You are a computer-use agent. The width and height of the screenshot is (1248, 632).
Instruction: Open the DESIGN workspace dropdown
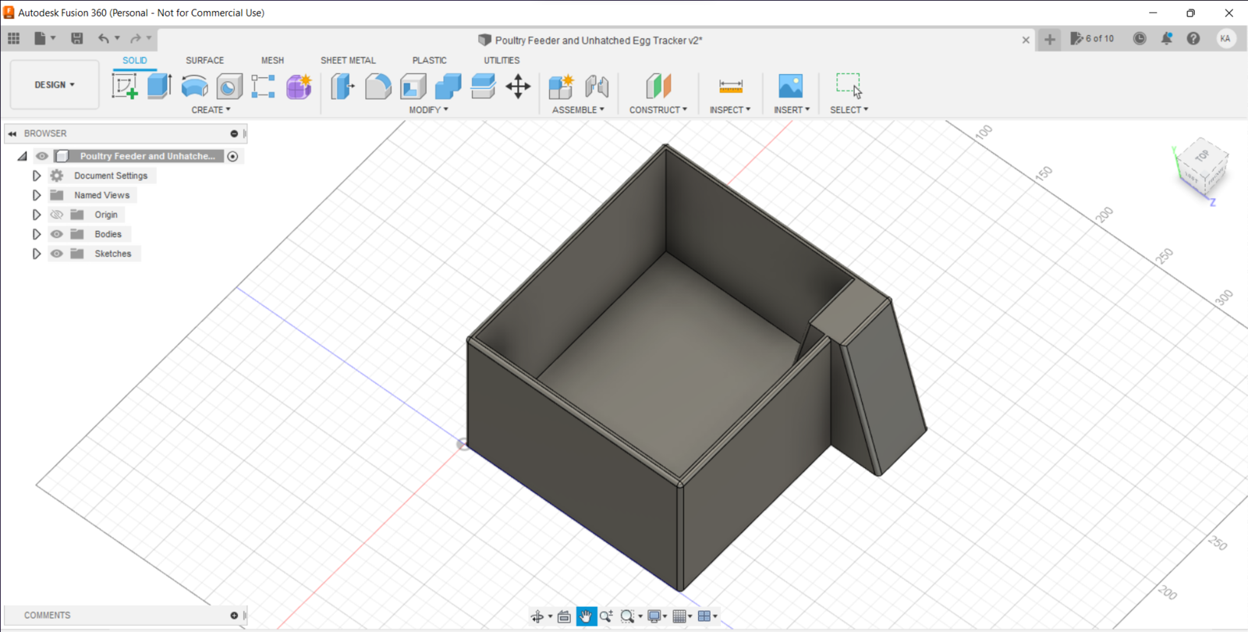55,84
